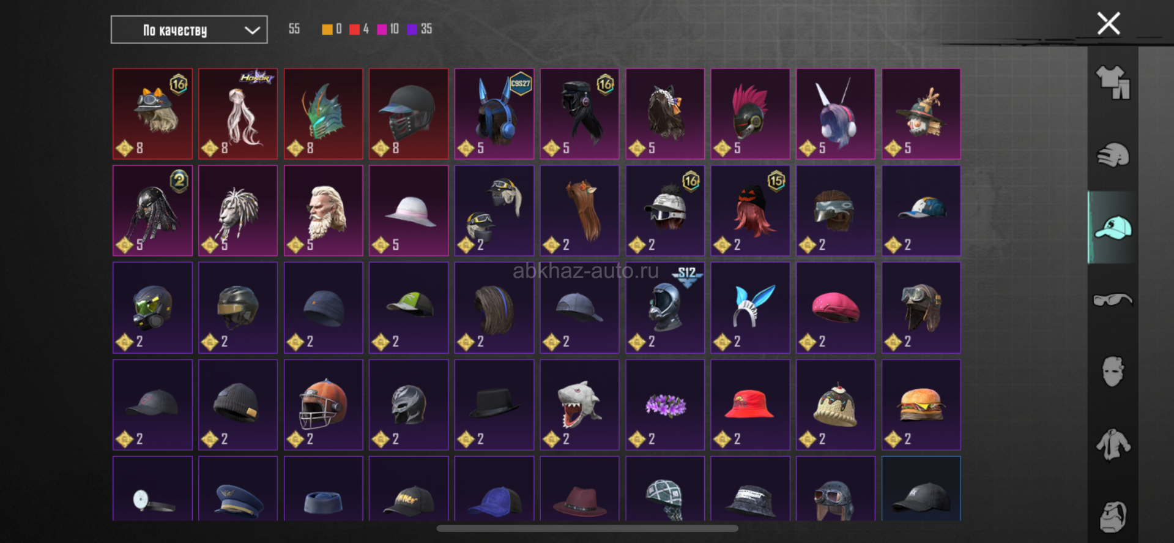Viewport: 1174px width, 543px height.
Task: Open the glasses category icon
Action: pos(1113,299)
